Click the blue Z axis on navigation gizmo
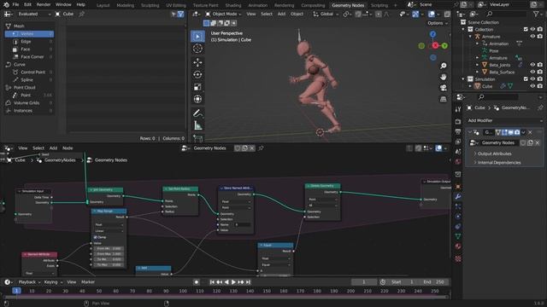This screenshot has height=307, width=547. click(x=432, y=34)
